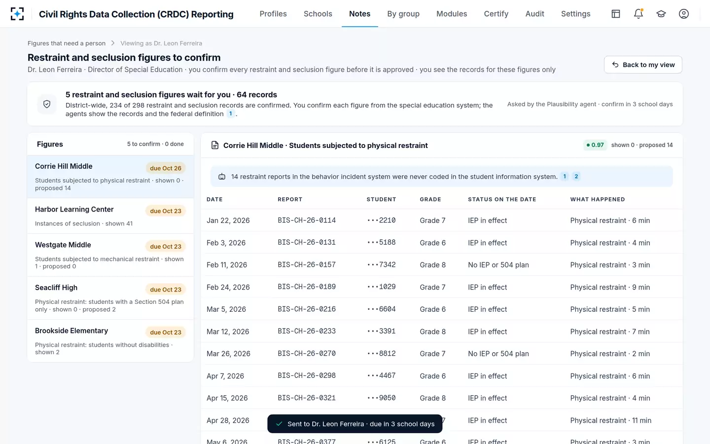Select the Brookside Elementary figure
Viewport: 710px width, 444px height.
(110, 341)
